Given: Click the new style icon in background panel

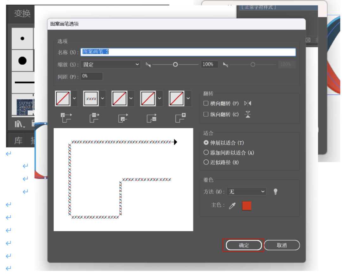Looking at the screenshot, I should coord(308,40).
